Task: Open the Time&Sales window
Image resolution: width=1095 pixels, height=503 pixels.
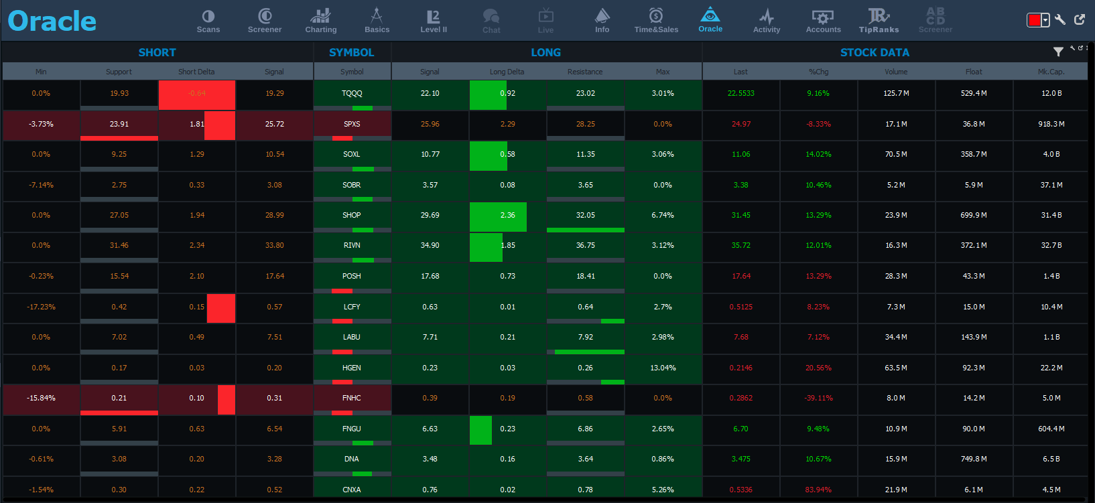Action: click(x=656, y=21)
